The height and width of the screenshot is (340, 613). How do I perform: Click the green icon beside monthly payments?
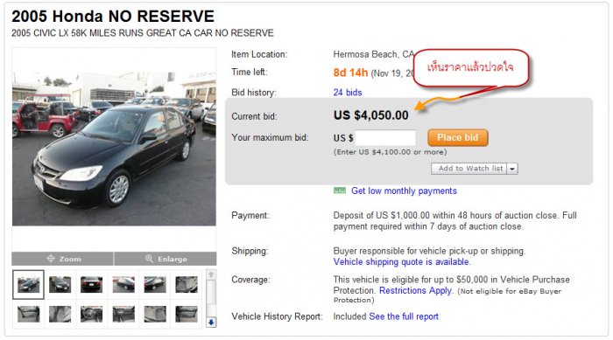point(340,191)
